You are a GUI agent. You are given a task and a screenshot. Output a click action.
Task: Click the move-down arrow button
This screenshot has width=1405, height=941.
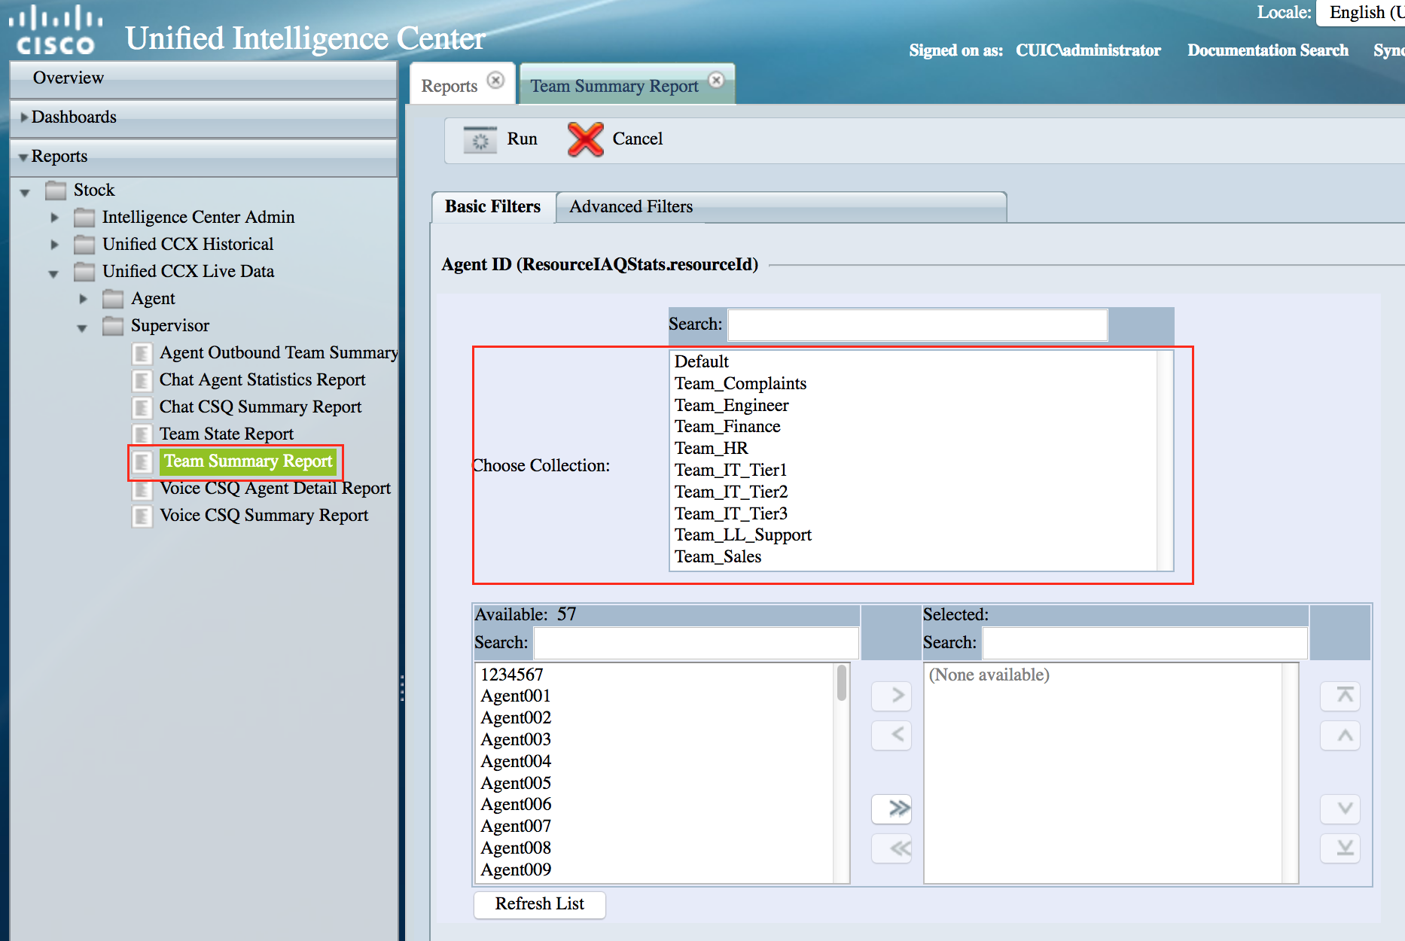[1340, 809]
